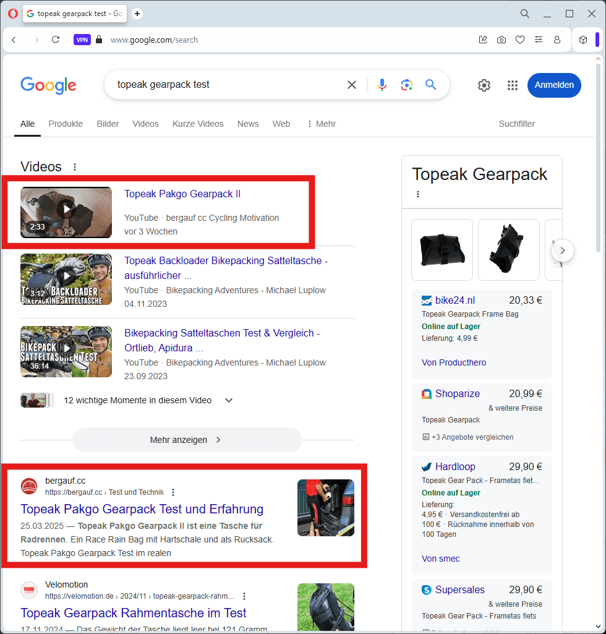Click Mehr anzeigen to show more videos
Image resolution: width=606 pixels, height=634 pixels.
pyautogui.click(x=187, y=440)
